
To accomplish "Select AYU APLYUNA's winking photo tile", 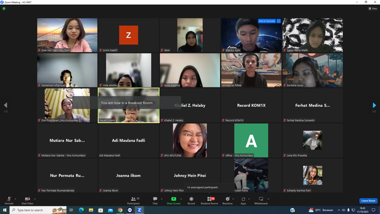I will pos(190,140).
